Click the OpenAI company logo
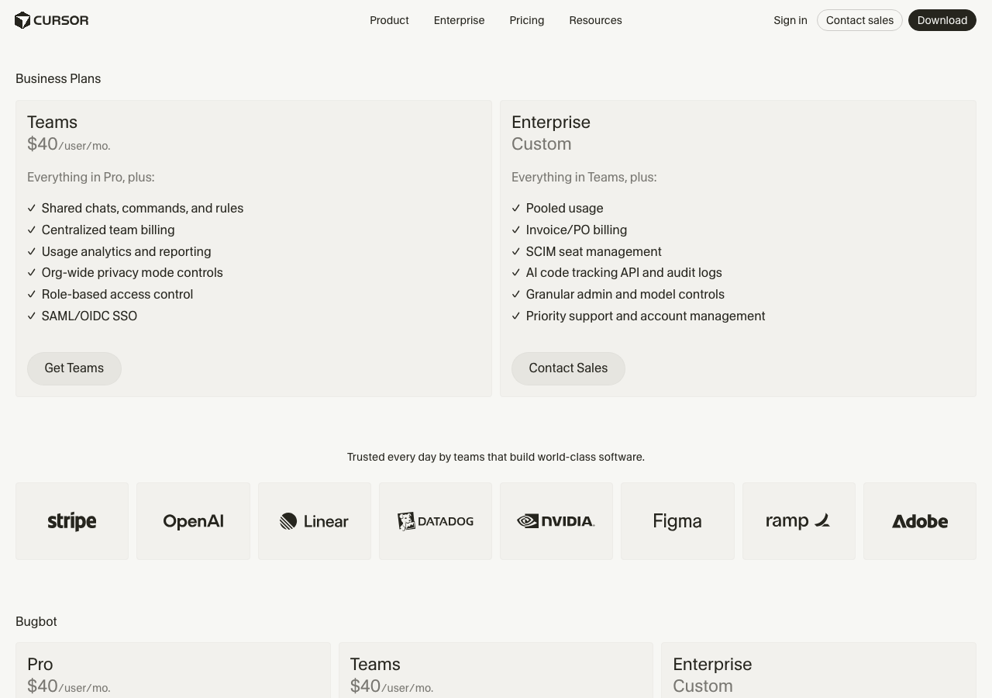The width and height of the screenshot is (992, 698). (193, 520)
